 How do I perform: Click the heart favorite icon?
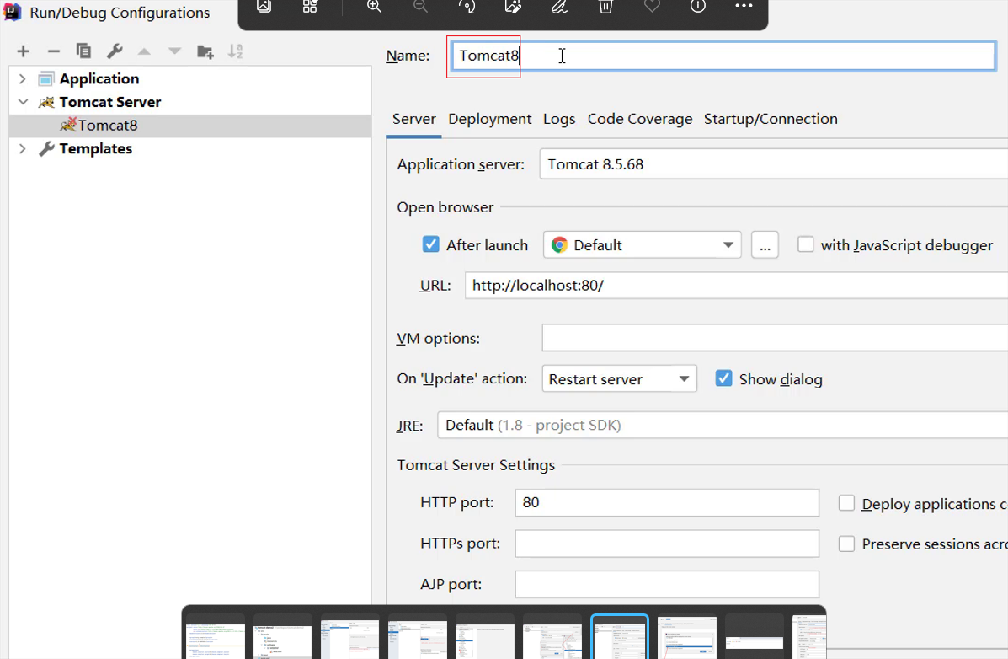[652, 7]
